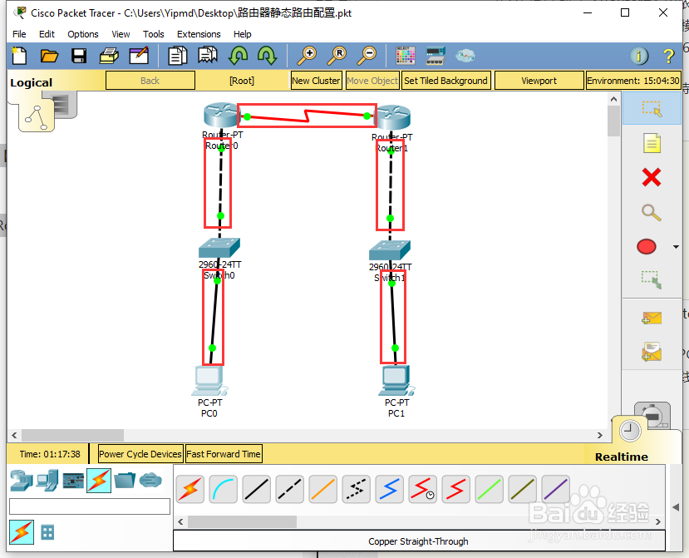Open a file with the folder icon
The image size is (689, 558).
(49, 56)
